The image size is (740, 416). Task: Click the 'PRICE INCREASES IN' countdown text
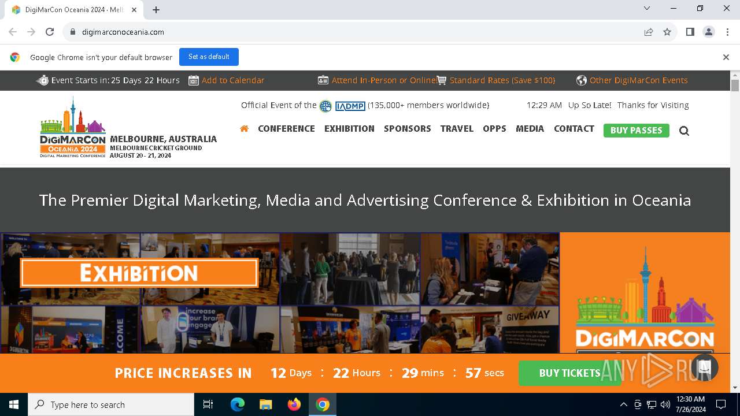tap(183, 373)
